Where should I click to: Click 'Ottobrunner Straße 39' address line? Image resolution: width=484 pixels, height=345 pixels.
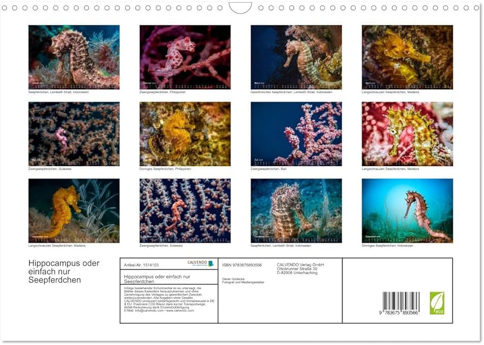tap(297, 269)
